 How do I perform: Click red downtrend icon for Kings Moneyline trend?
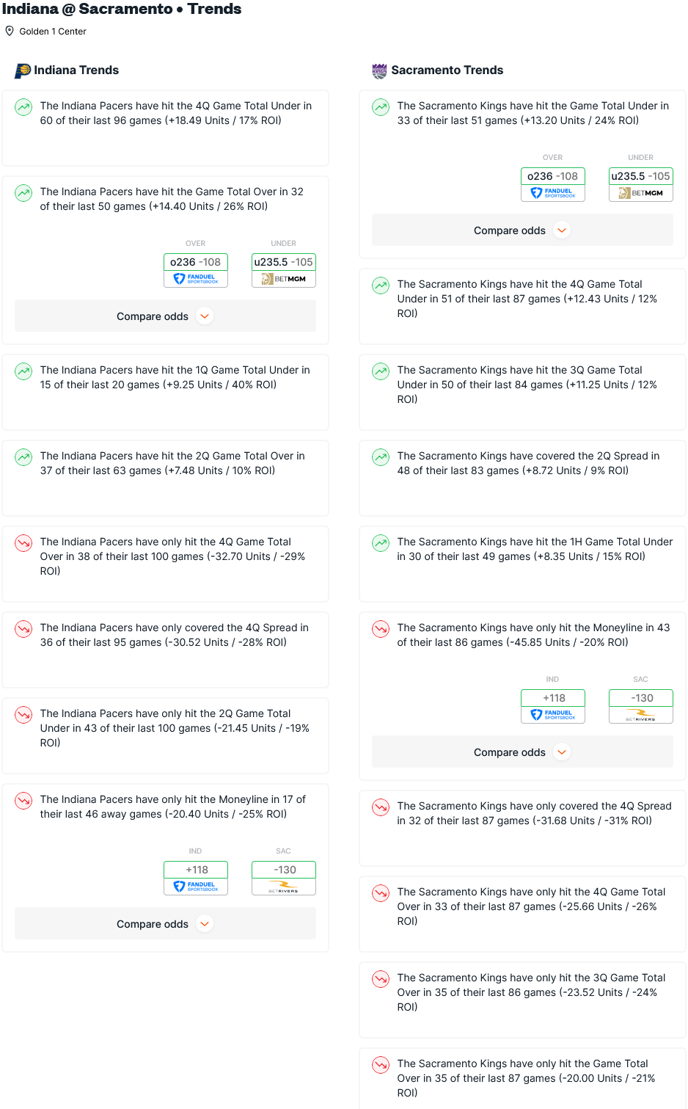pos(381,629)
